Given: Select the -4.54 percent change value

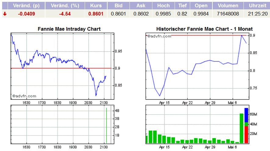Looking at the screenshot, I should coord(65,14).
